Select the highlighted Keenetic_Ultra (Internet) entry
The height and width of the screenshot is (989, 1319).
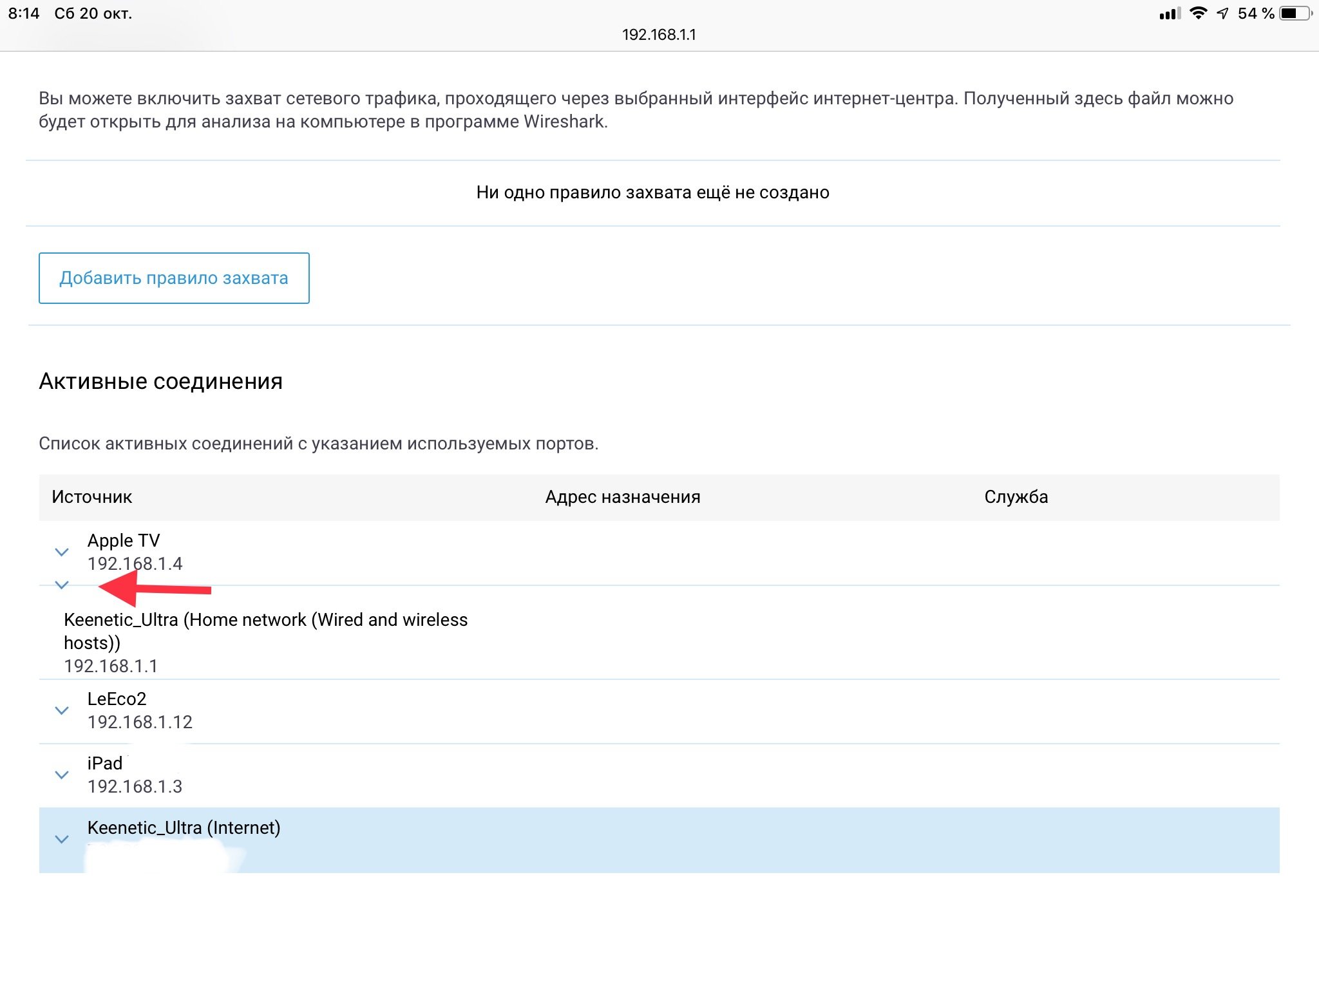click(x=184, y=827)
